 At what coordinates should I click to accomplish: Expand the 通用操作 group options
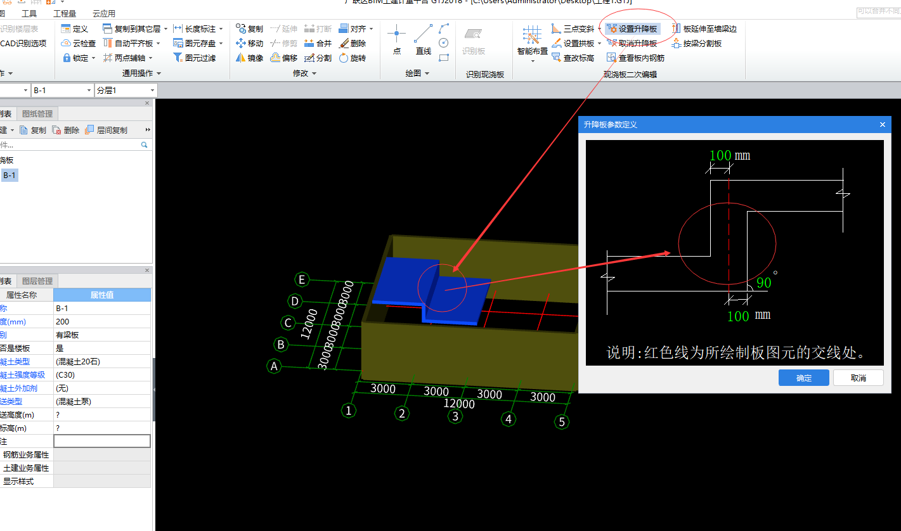tap(159, 74)
